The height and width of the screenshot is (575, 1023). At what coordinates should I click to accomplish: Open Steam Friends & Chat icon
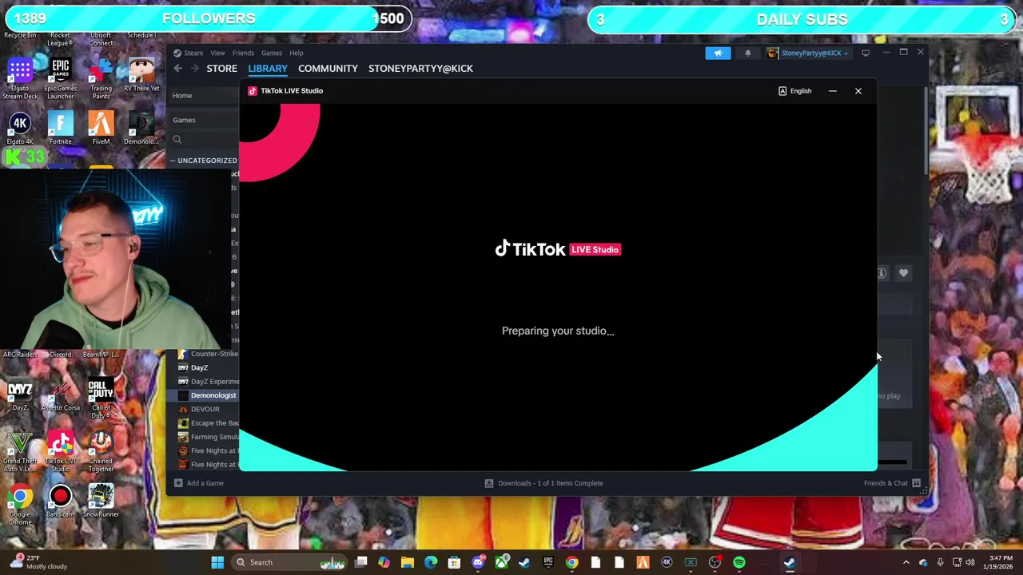[916, 483]
